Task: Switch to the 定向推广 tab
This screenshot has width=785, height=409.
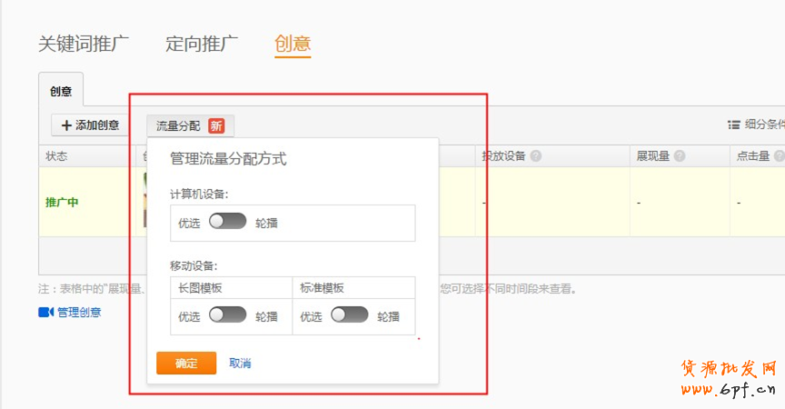Action: (202, 44)
